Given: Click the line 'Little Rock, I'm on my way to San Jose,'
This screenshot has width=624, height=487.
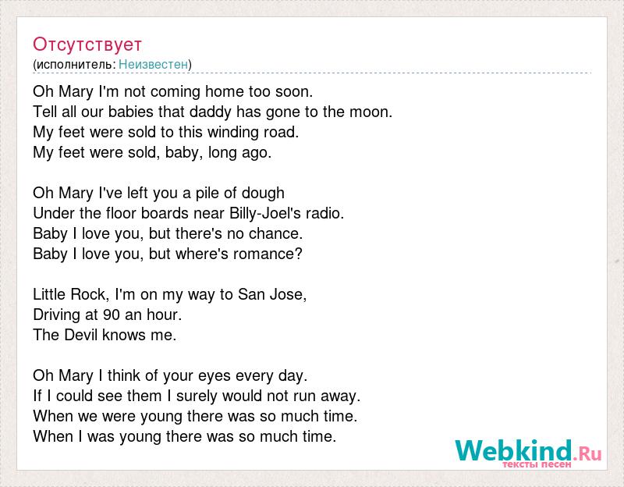Looking at the screenshot, I should click(x=170, y=295).
